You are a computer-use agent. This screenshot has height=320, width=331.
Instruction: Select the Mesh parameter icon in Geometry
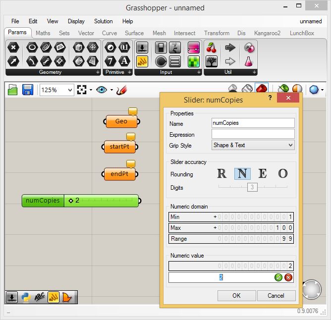pyautogui.click(x=93, y=47)
